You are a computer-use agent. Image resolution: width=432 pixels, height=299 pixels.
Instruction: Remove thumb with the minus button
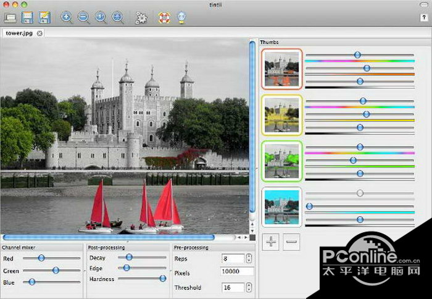292,242
